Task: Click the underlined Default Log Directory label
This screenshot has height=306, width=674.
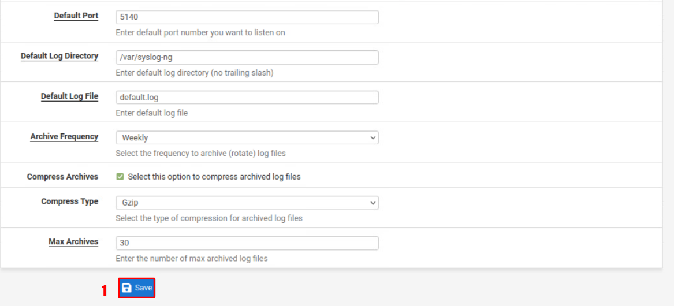Action: pyautogui.click(x=59, y=56)
